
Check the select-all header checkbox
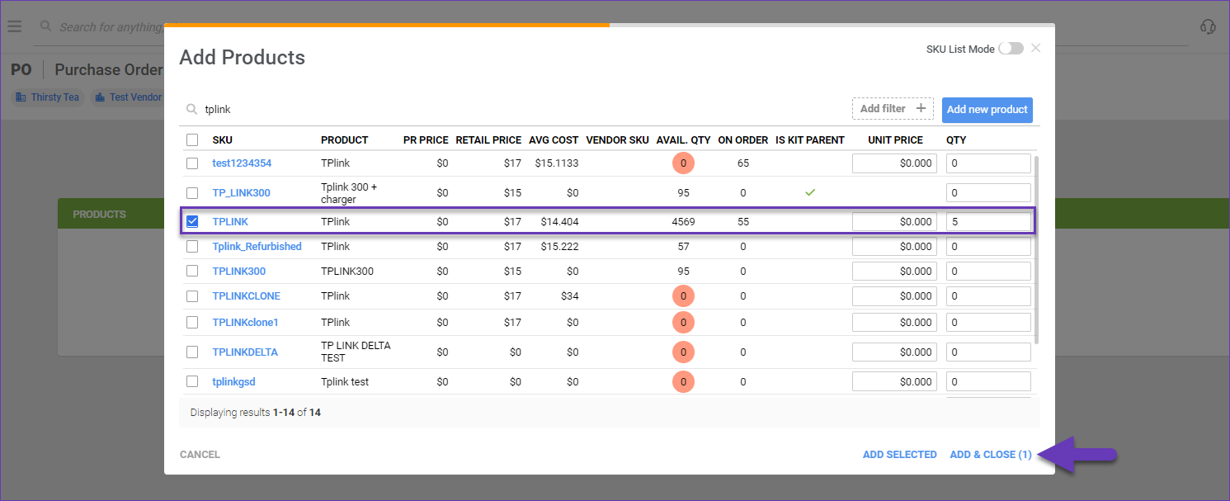(192, 139)
